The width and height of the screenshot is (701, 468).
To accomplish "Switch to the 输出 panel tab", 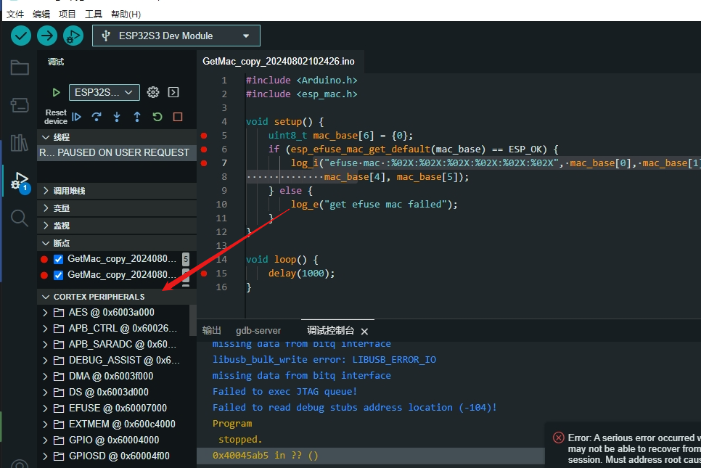I will (211, 331).
